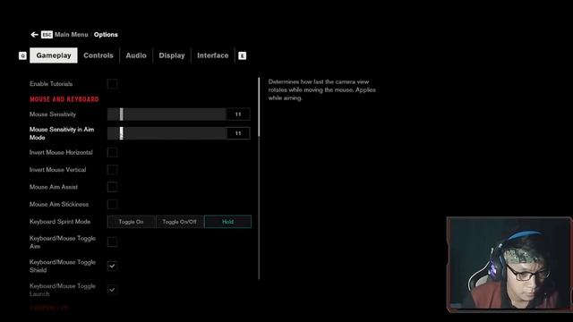This screenshot has width=573, height=322.
Task: Enable Invert Mouse Horizontal checkbox
Action: coord(113,152)
